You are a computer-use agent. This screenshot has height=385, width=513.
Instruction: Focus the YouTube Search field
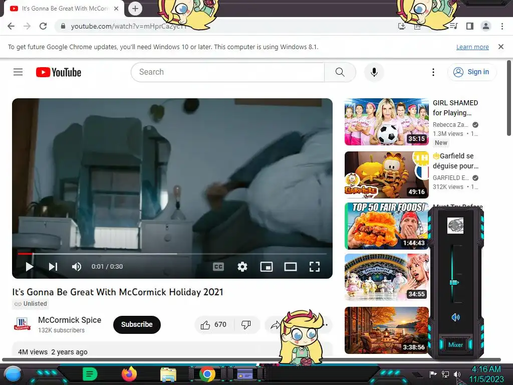(x=228, y=72)
